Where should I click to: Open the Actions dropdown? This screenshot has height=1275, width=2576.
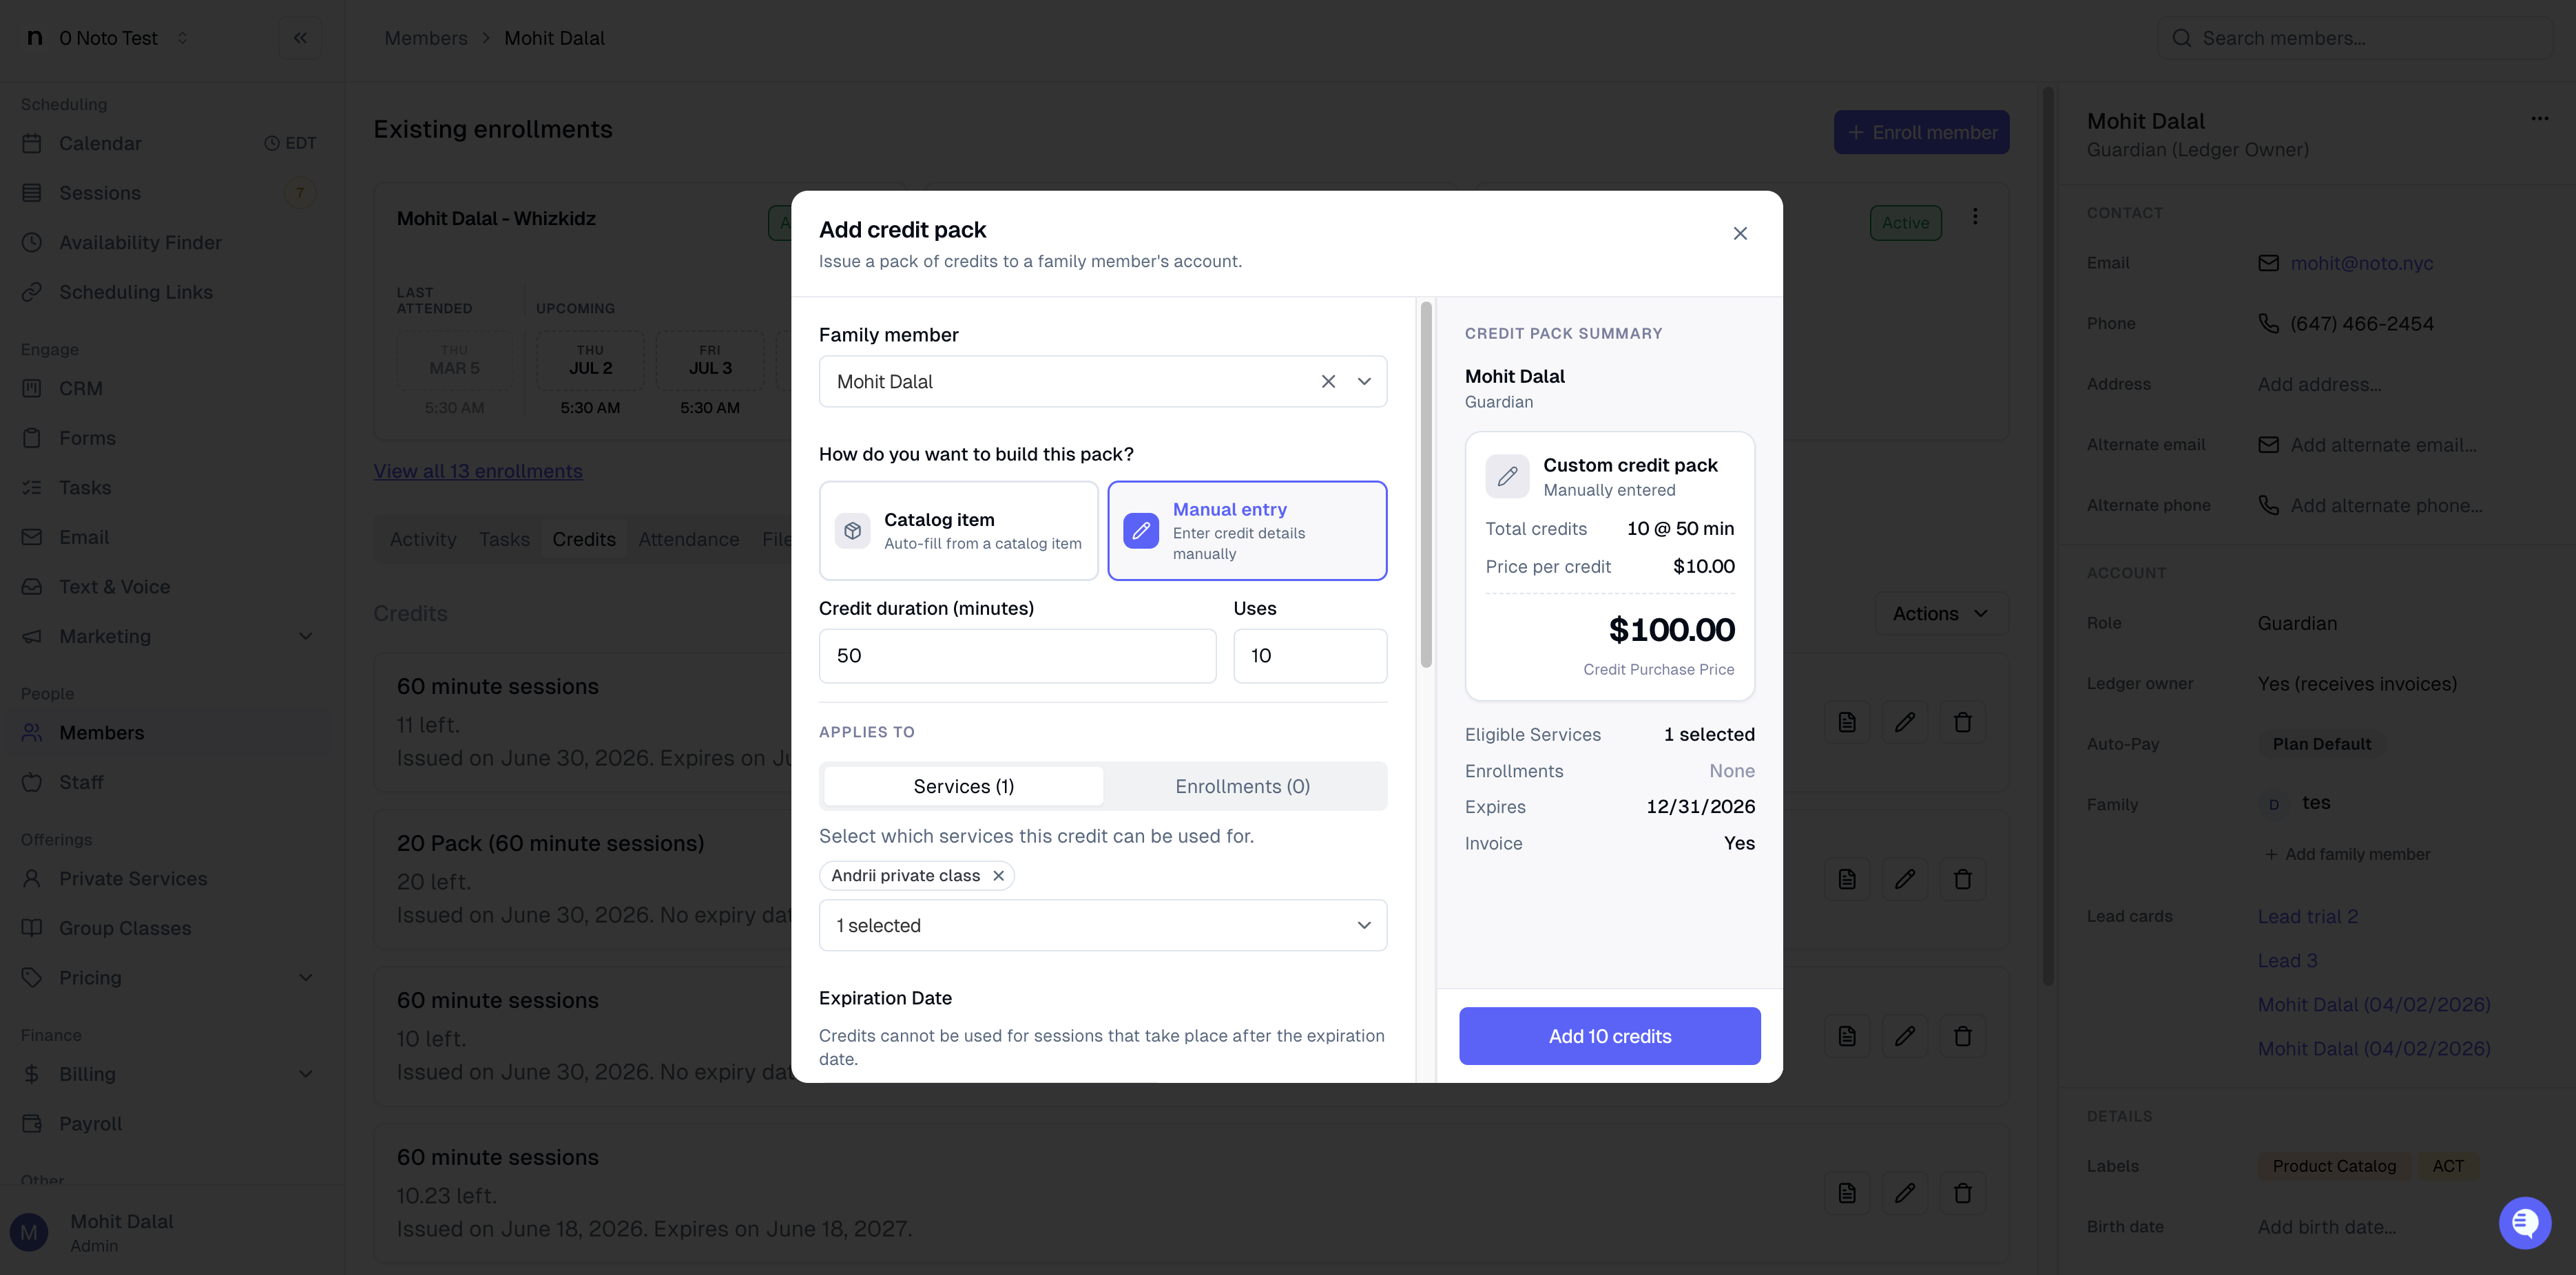[x=1940, y=613]
